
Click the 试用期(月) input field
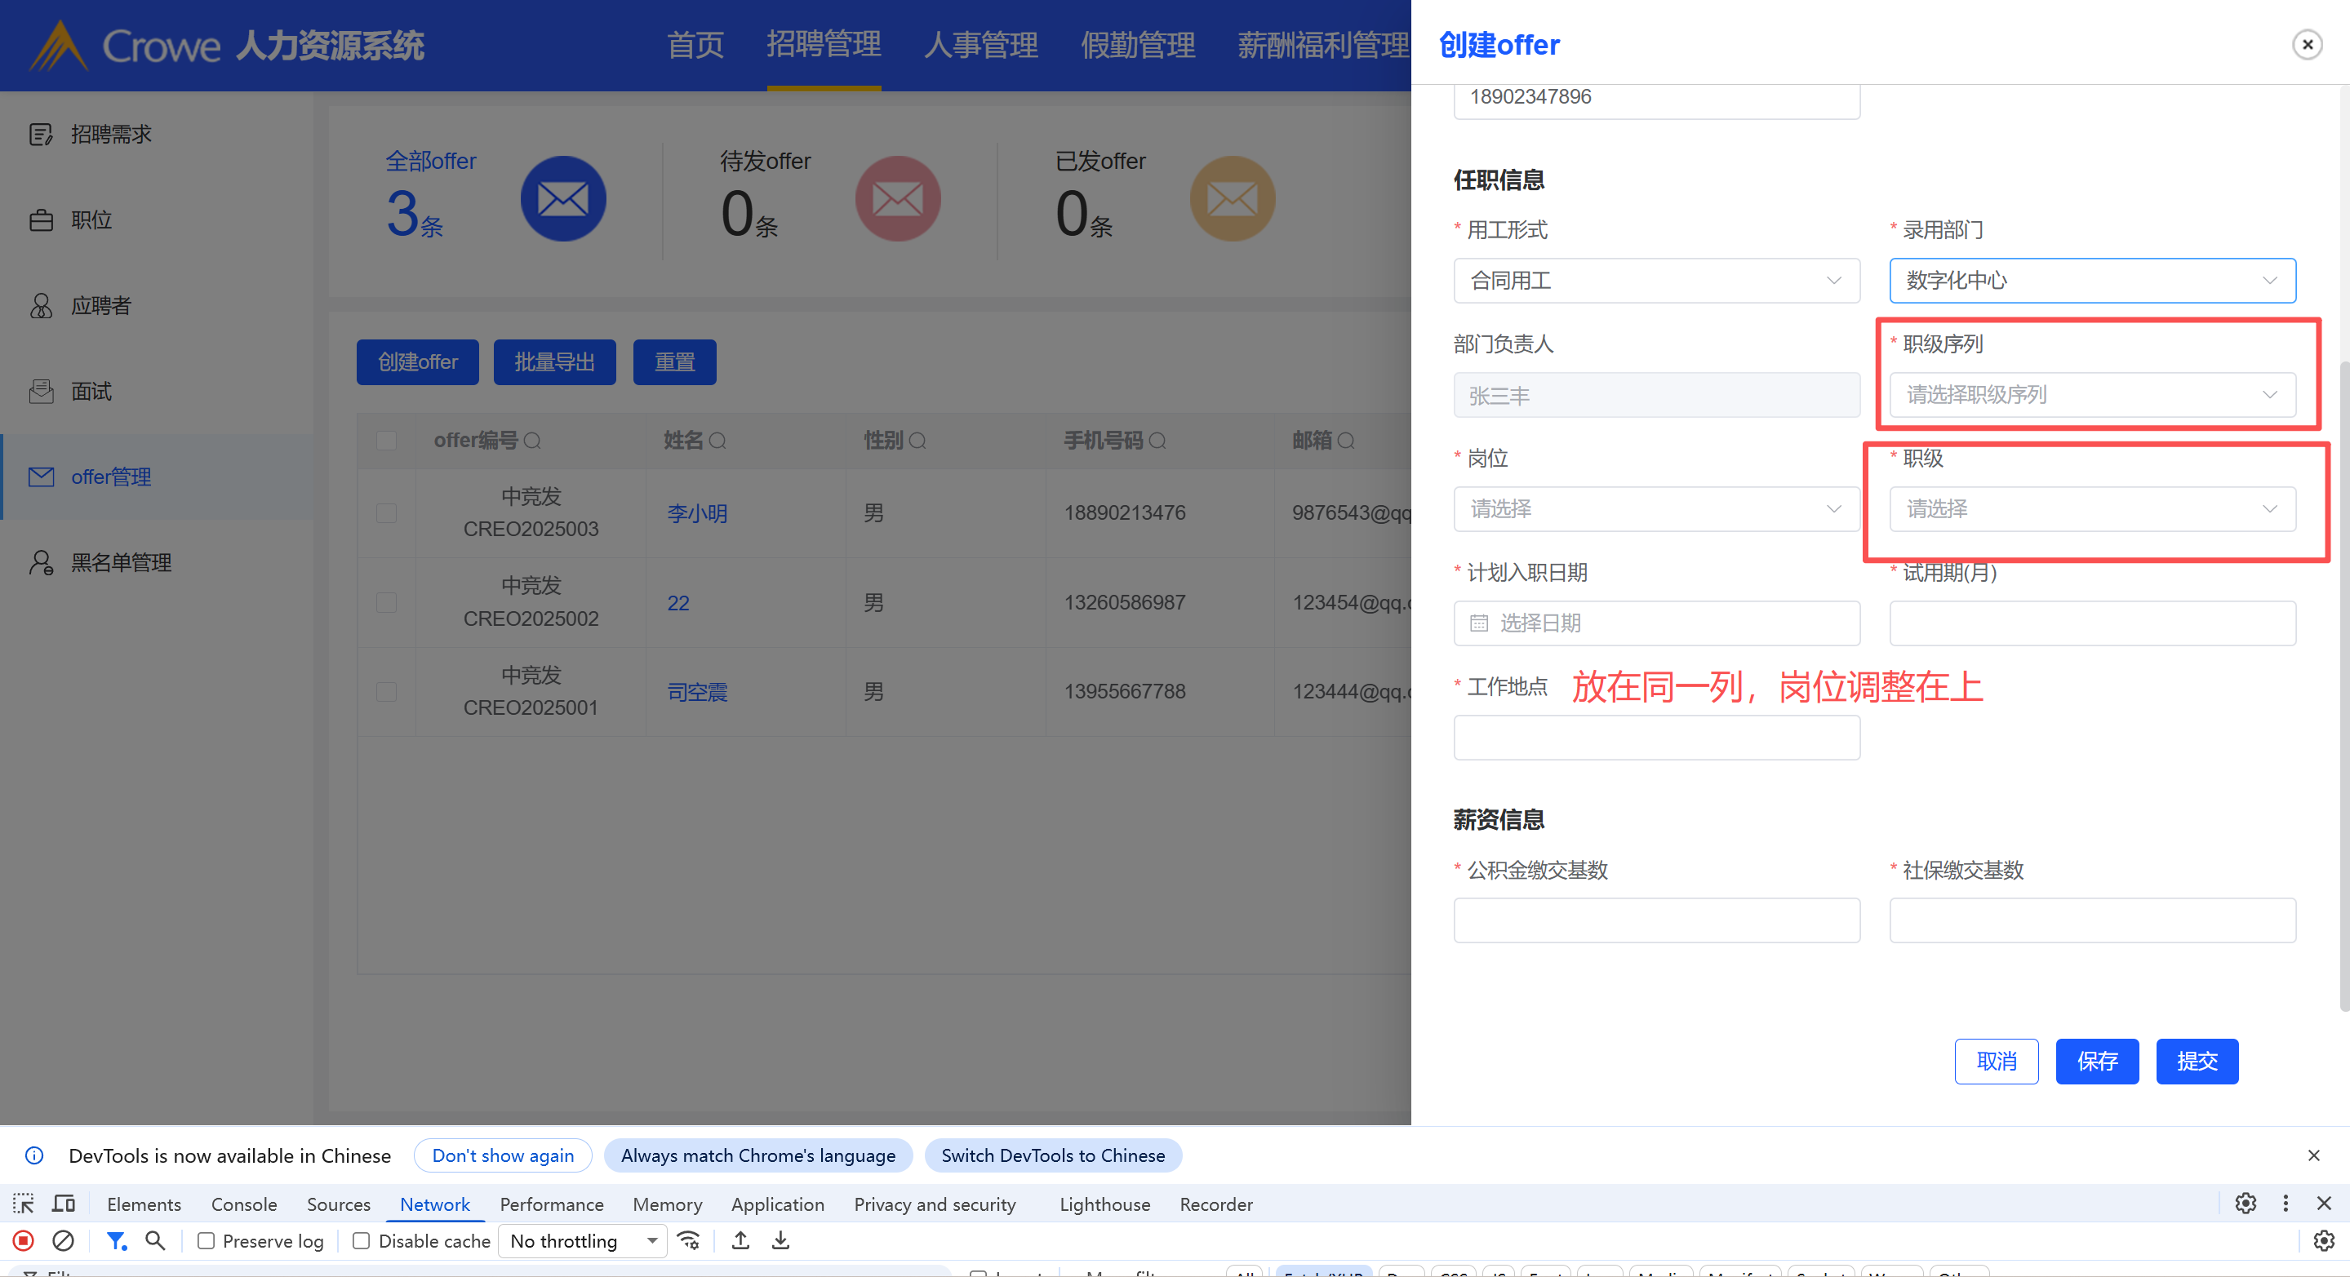coord(2091,623)
